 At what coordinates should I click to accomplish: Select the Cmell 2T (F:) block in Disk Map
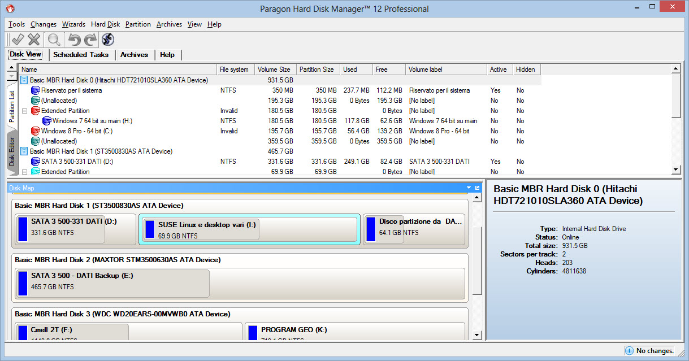[129, 332]
